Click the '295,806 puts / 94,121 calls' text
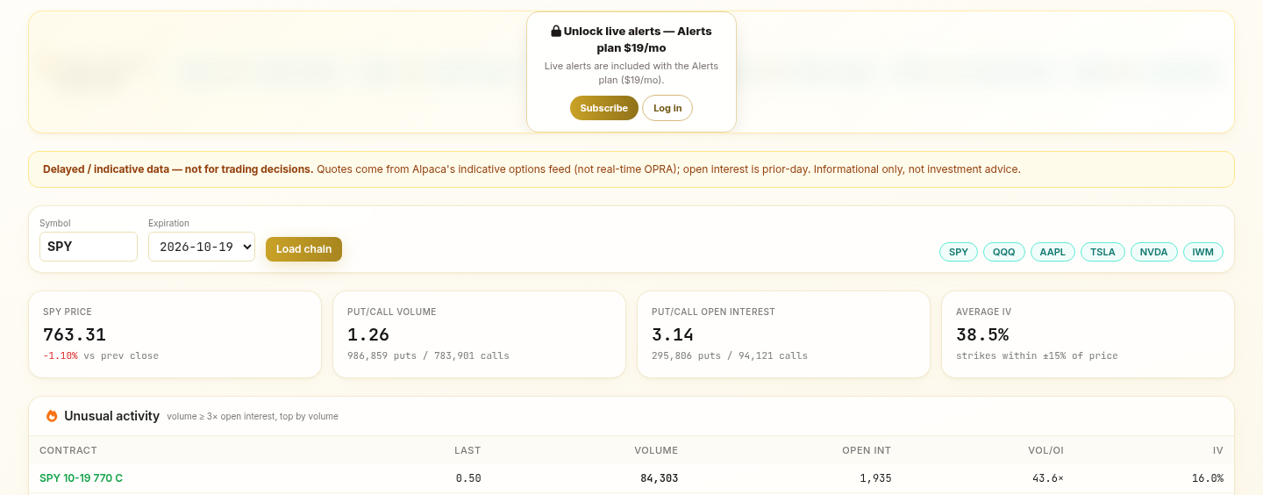 (x=730, y=355)
